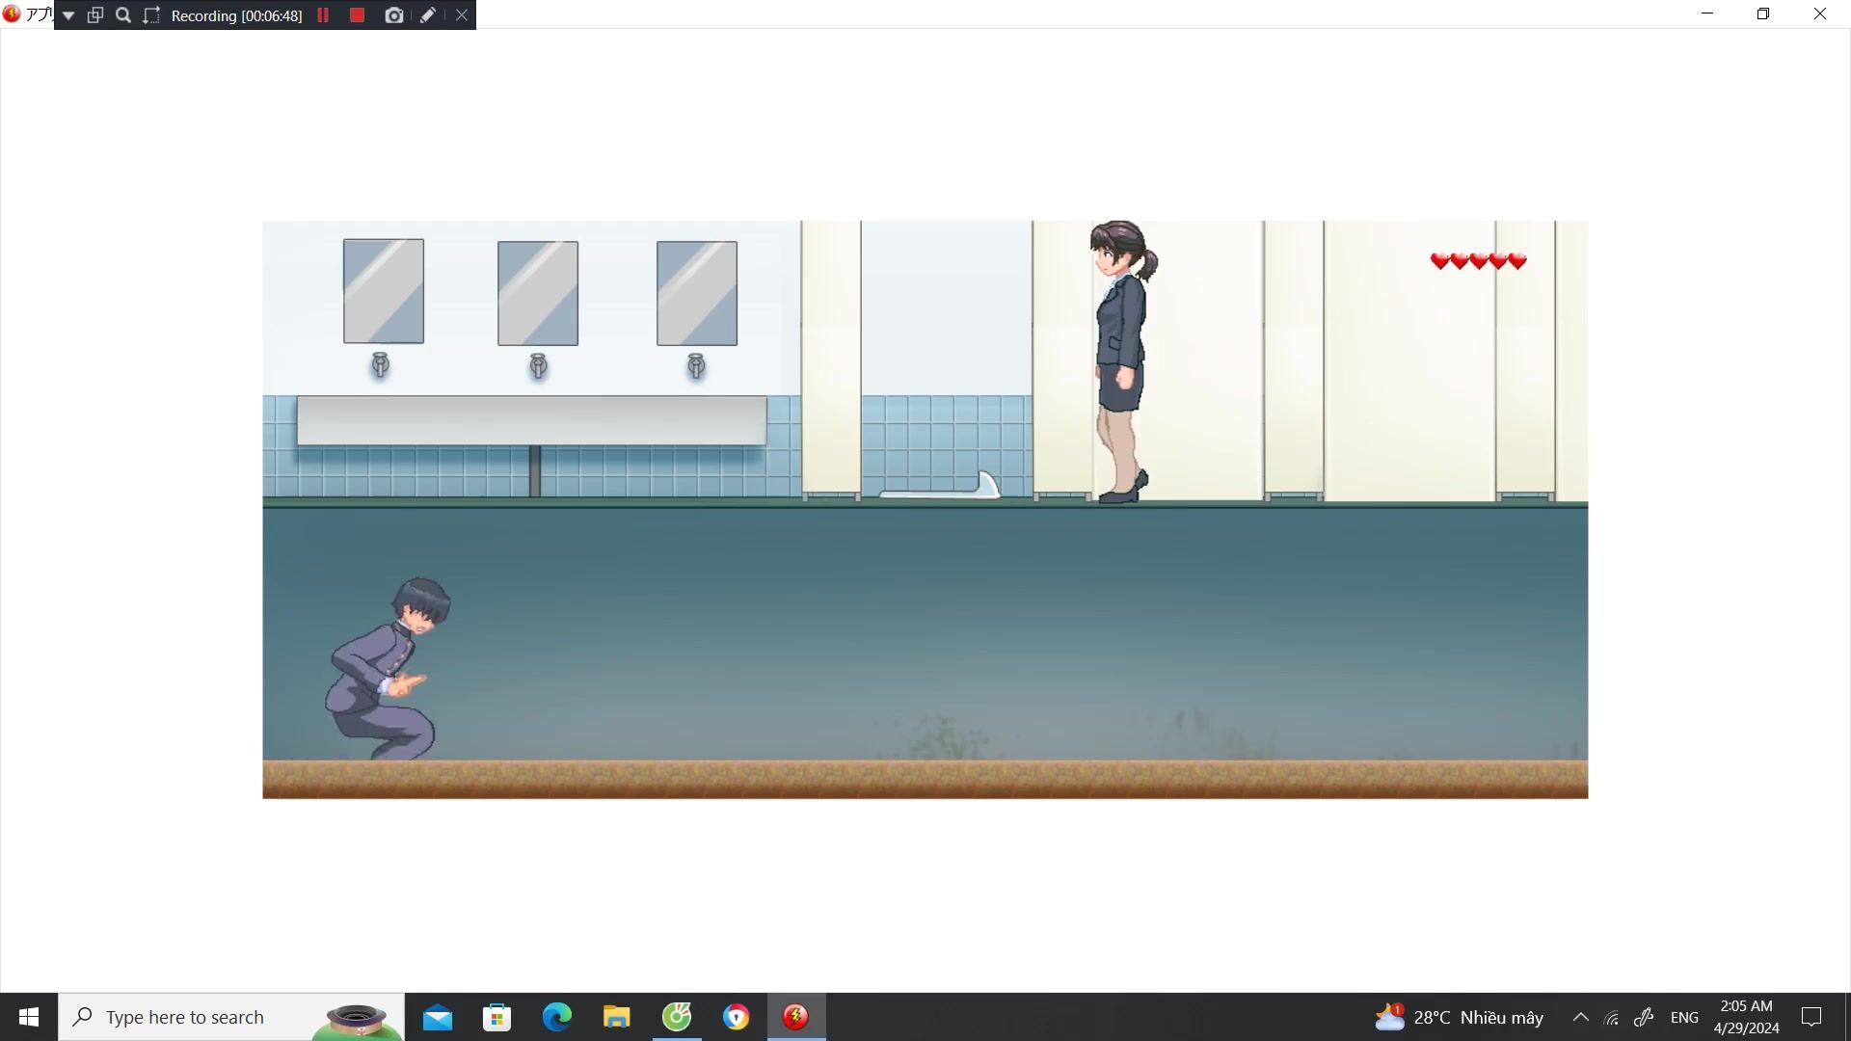The height and width of the screenshot is (1041, 1851).
Task: Launch Microsoft Edge from taskbar
Action: (556, 1017)
